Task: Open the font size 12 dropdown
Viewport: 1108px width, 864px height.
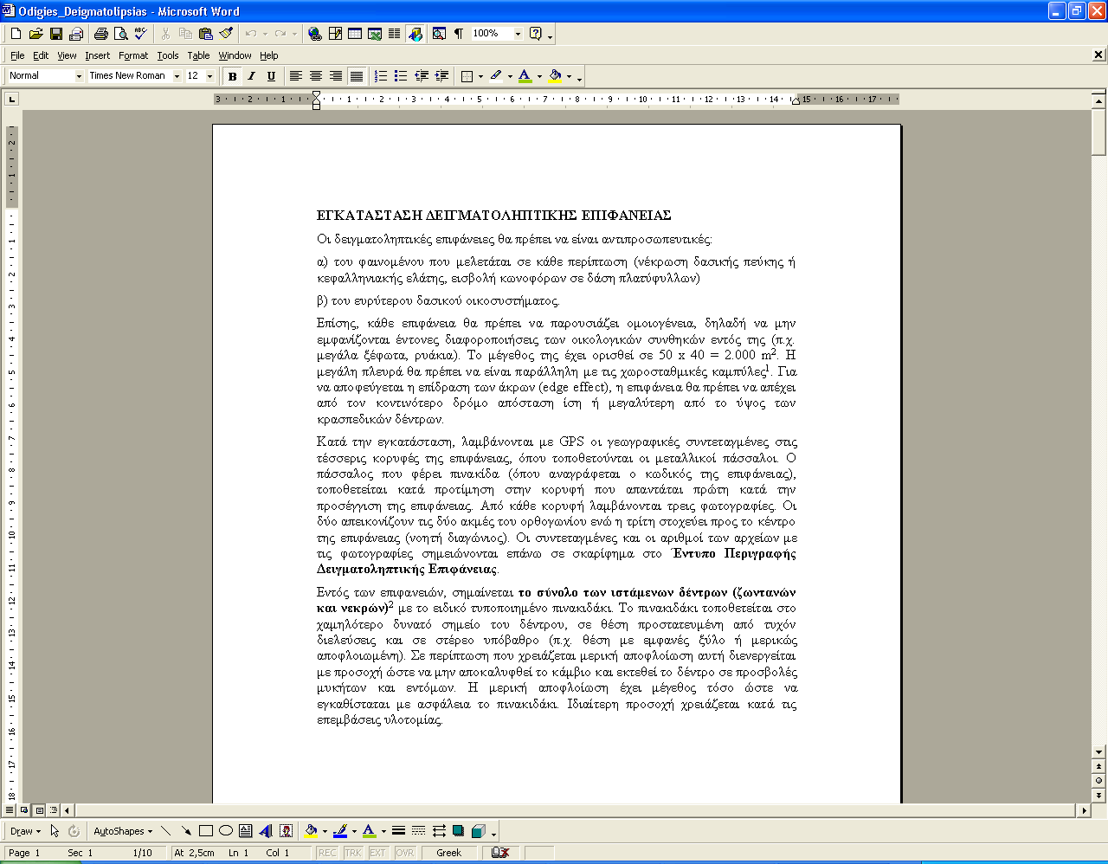Action: (x=209, y=76)
